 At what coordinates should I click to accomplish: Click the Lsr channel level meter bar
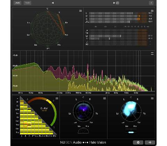tap(118, 36)
